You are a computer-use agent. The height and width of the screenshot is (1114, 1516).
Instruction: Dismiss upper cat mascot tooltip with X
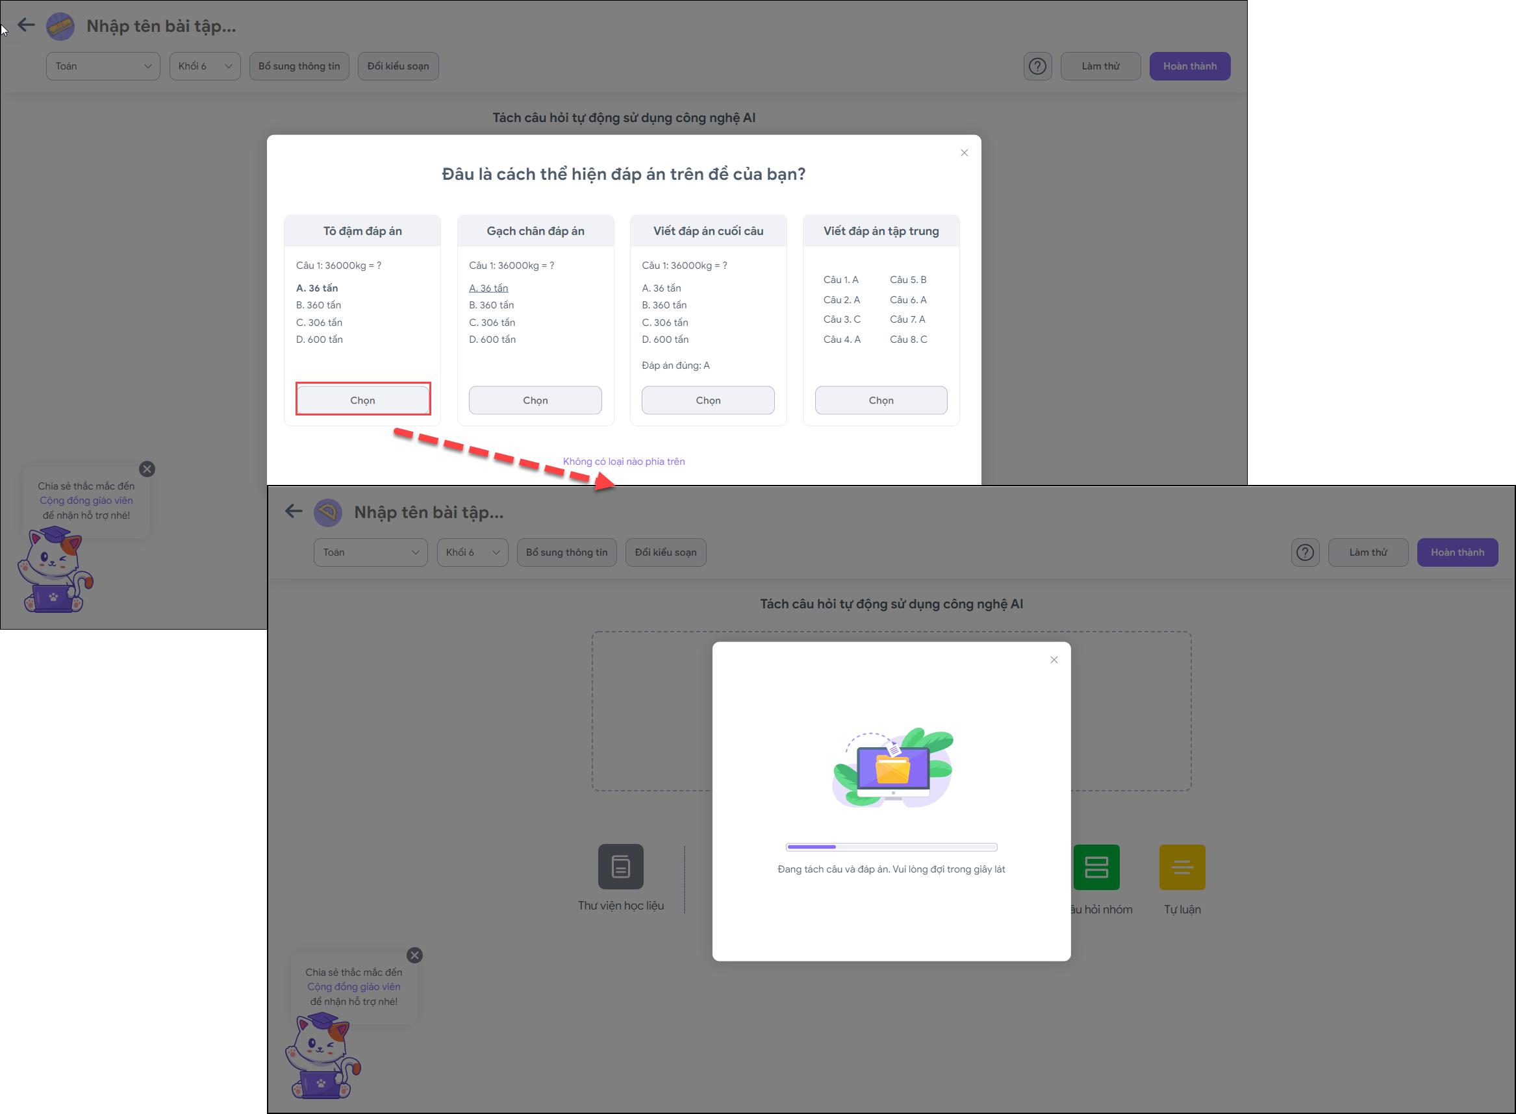point(147,469)
